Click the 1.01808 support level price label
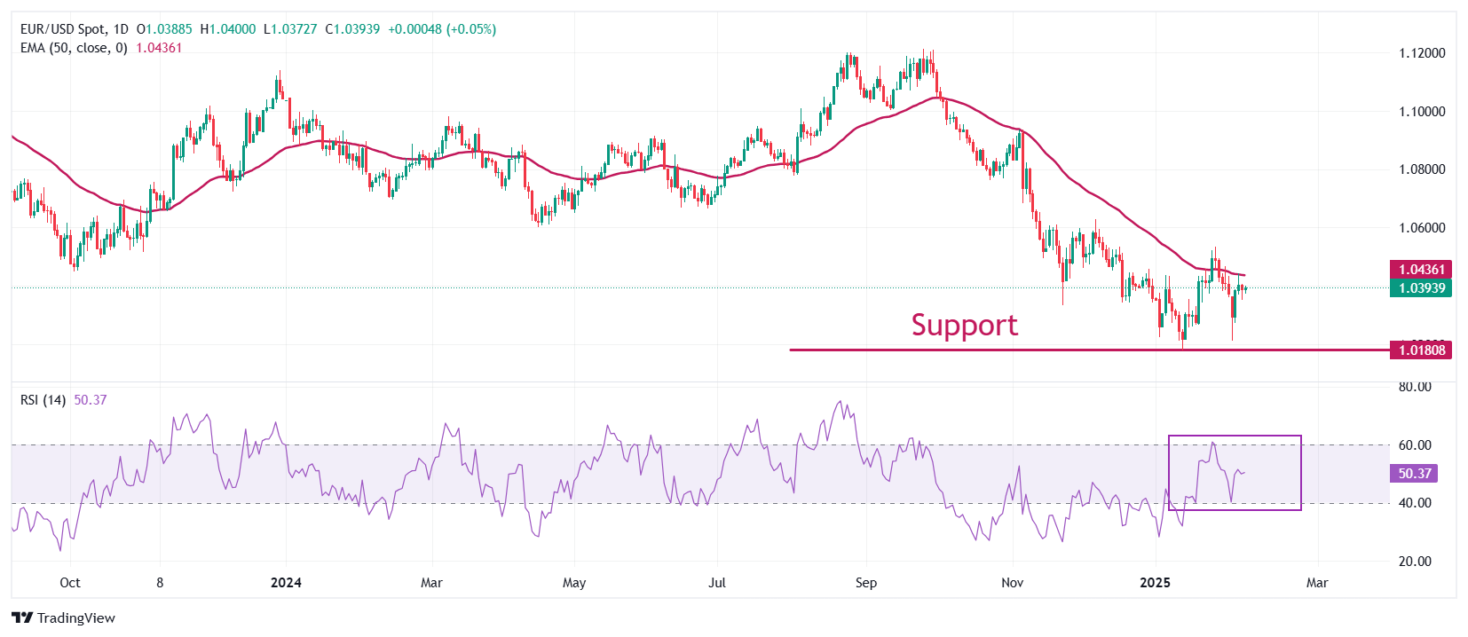 [1421, 350]
